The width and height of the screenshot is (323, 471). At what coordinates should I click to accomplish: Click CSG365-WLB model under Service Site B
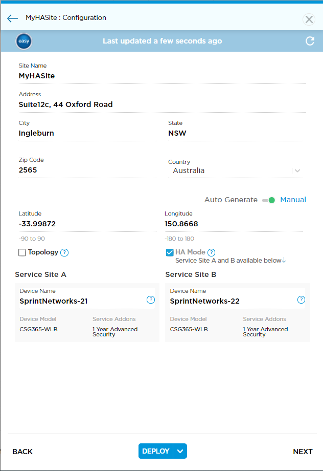189,329
